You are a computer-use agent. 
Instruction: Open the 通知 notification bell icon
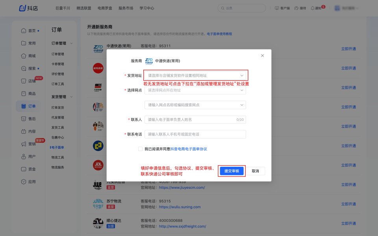click(313, 8)
